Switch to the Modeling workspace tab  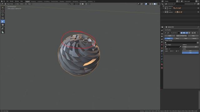[33, 2]
